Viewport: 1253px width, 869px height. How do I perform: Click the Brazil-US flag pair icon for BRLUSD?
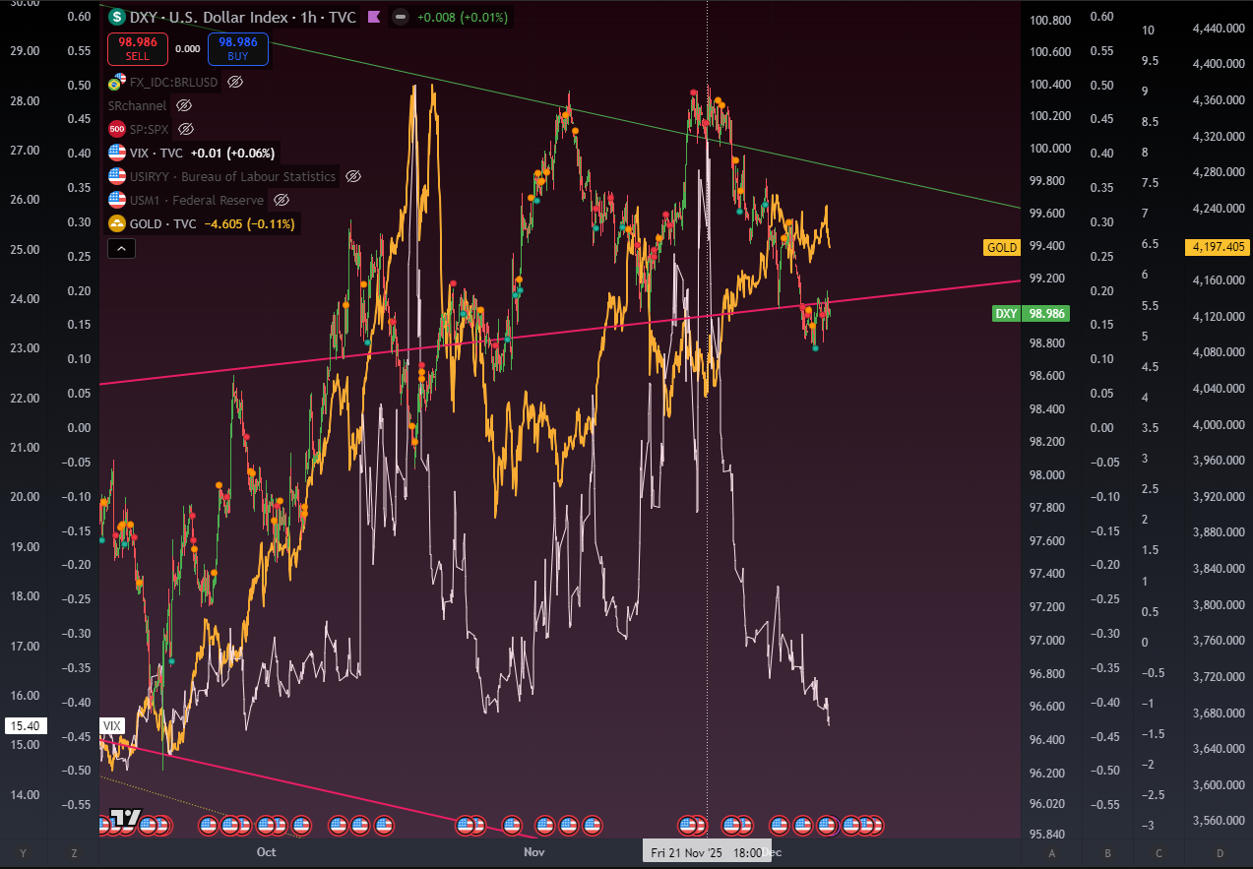118,82
